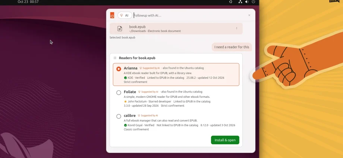
Task: Close the launcher dialog
Action: (249, 15)
